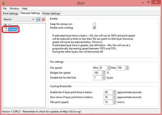Image resolution: width=162 pixels, height=115 pixels.
Task: Increase Max fan speed with up arrow
Action: pos(128,67)
